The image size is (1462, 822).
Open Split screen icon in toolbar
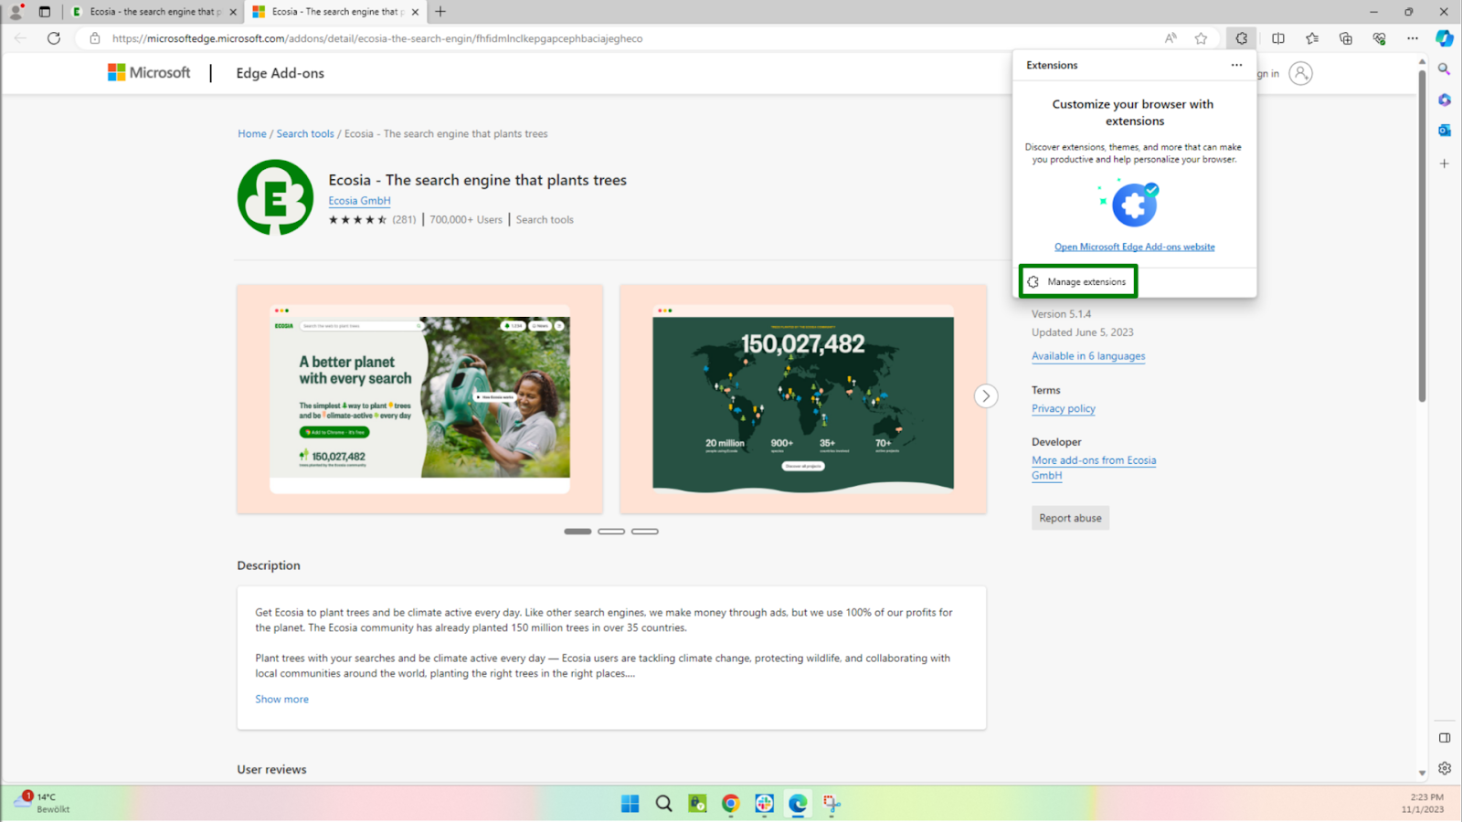click(x=1278, y=38)
